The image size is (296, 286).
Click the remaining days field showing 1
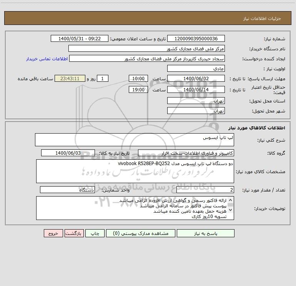tap(103, 78)
